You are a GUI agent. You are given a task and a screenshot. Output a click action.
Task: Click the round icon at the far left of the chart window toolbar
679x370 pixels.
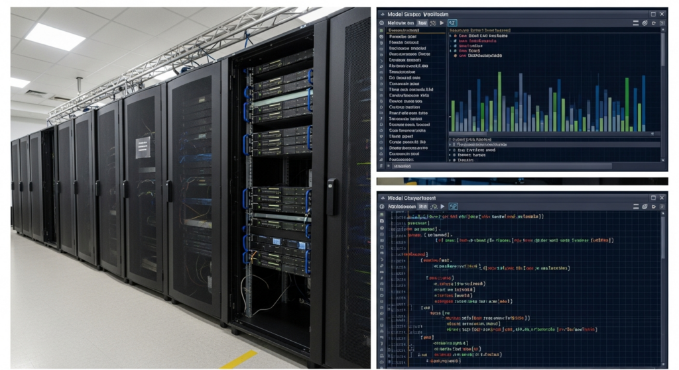pyautogui.click(x=381, y=23)
